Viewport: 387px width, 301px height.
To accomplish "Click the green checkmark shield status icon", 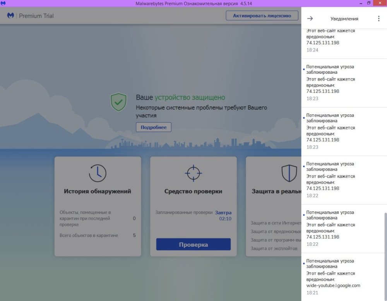I will coord(119,102).
